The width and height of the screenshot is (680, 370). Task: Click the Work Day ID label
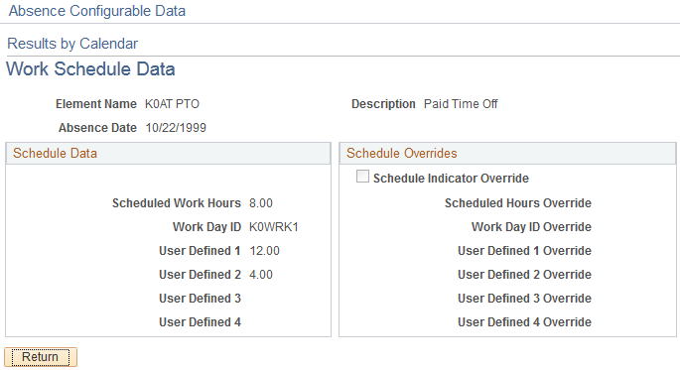pos(206,227)
